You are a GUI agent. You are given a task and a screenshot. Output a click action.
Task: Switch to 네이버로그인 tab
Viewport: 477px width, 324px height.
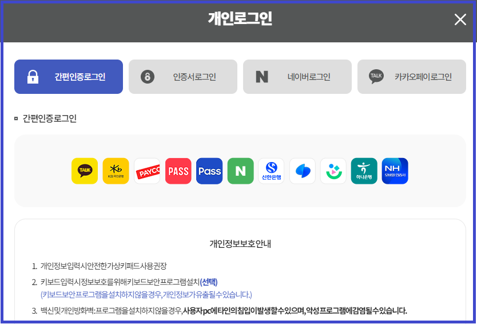pyautogui.click(x=297, y=77)
